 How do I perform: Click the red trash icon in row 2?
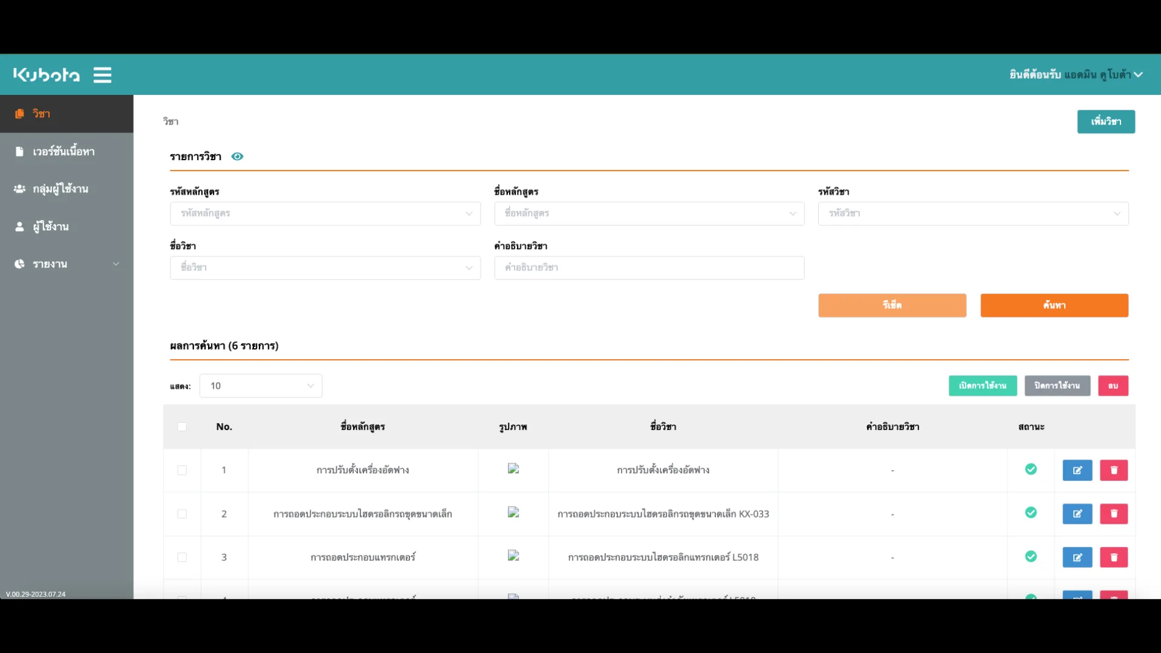coord(1113,514)
